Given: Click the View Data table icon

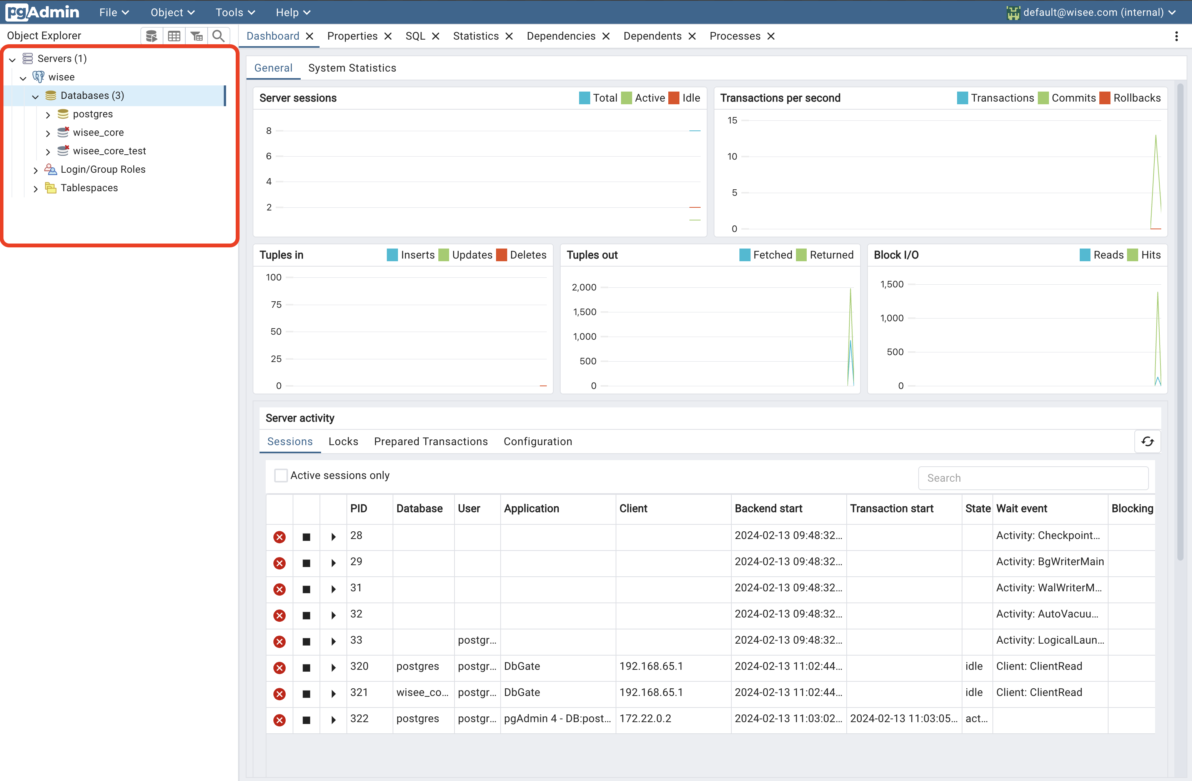Looking at the screenshot, I should [x=174, y=36].
